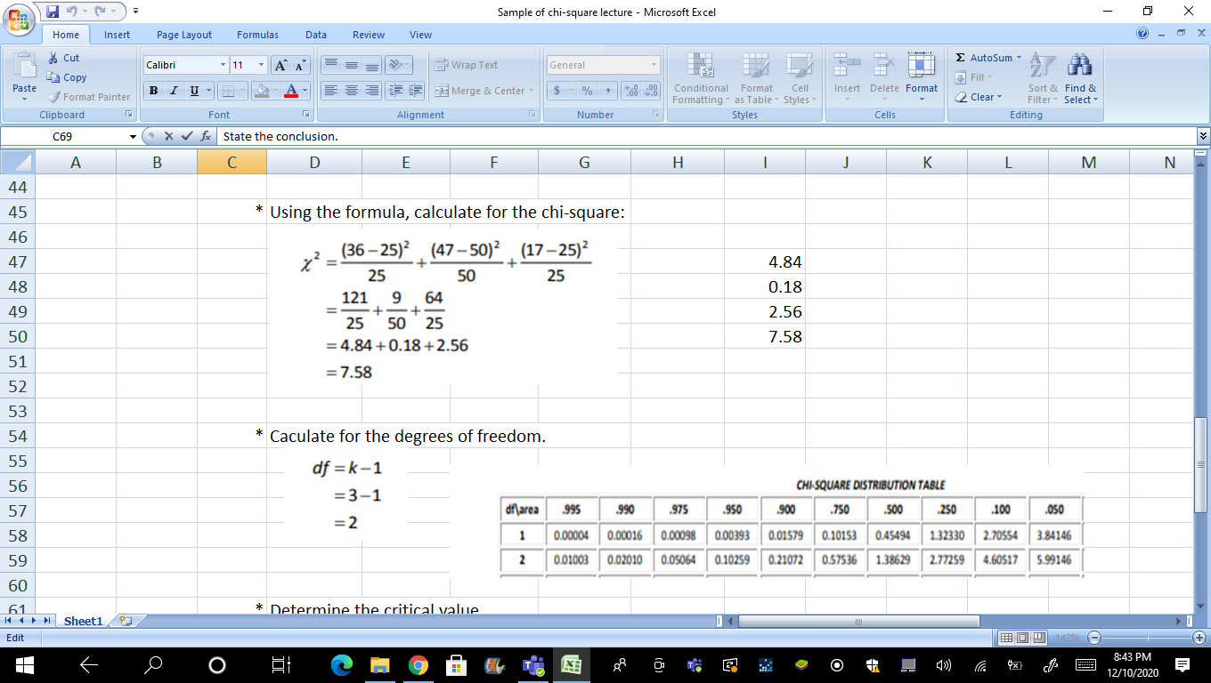
Task: Align text to the left
Action: pos(331,91)
